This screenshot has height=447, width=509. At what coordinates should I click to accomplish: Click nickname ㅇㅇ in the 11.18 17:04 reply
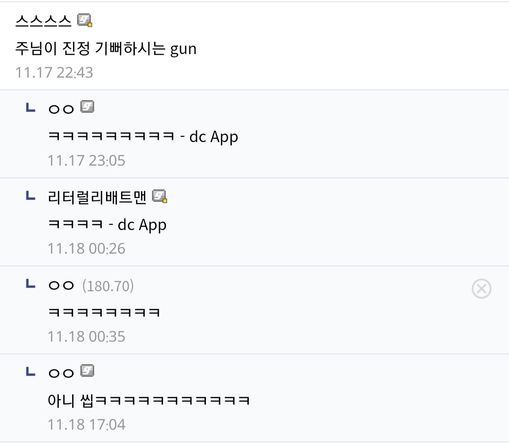[61, 373]
